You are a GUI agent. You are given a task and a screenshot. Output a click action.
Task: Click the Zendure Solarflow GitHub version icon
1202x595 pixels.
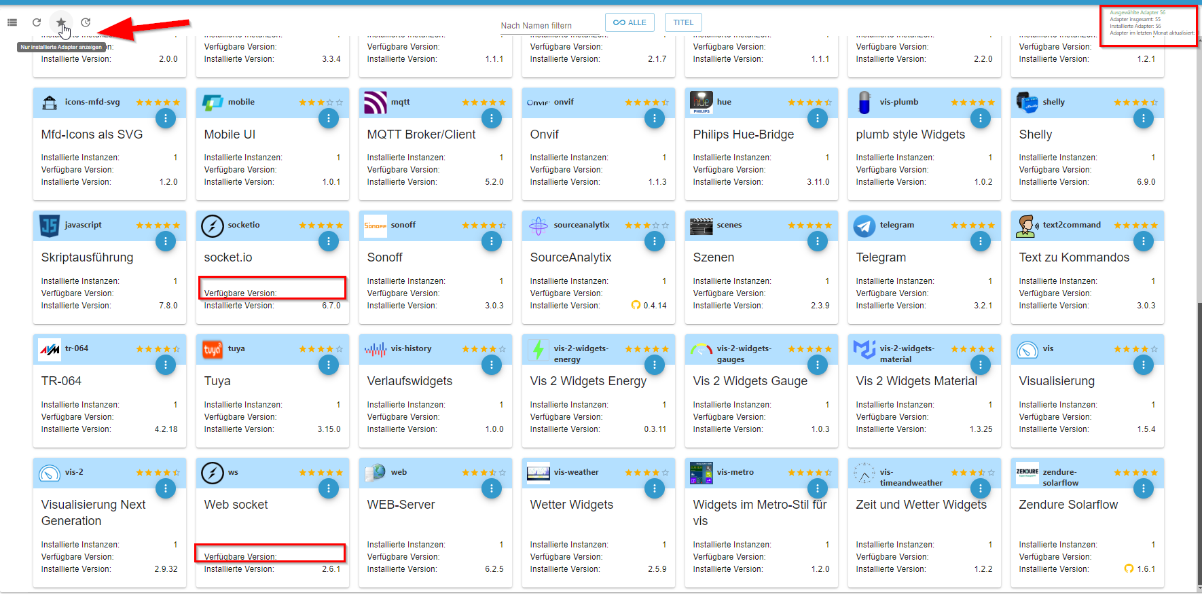[1129, 569]
